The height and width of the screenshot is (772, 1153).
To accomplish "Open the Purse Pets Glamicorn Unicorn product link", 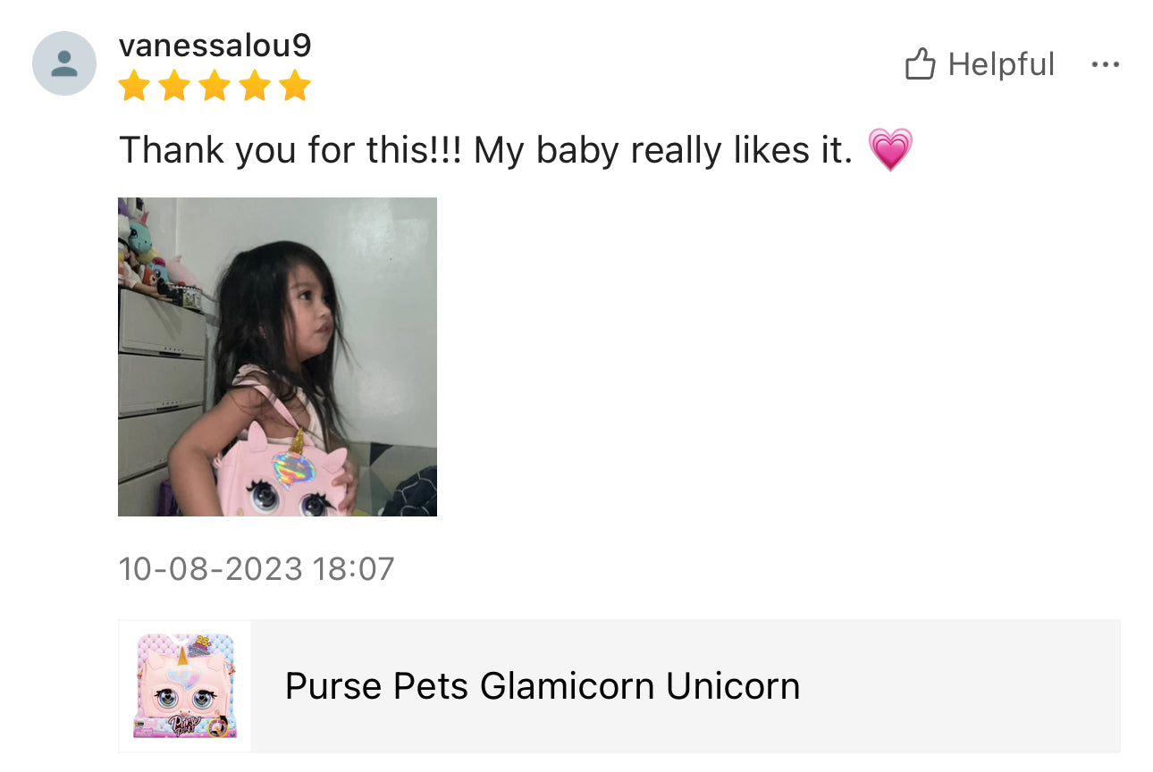I will 543,686.
